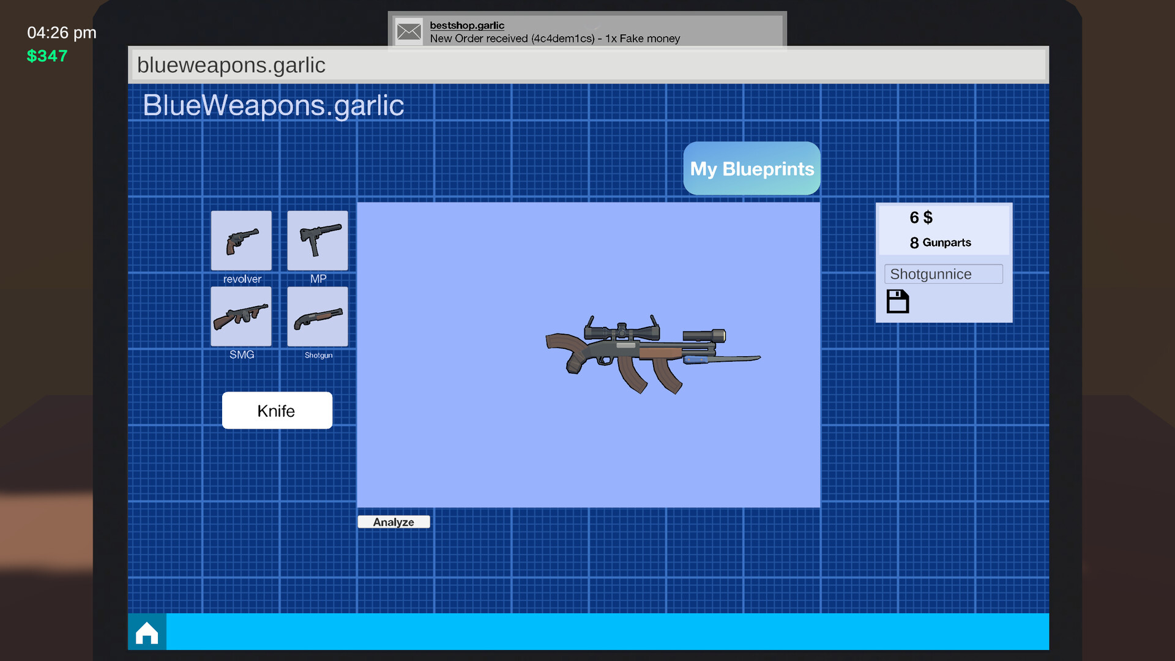The height and width of the screenshot is (661, 1175).
Task: Select the revolver weapon template
Action: (x=241, y=241)
